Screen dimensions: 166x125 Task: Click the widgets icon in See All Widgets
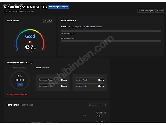tap(140, 11)
